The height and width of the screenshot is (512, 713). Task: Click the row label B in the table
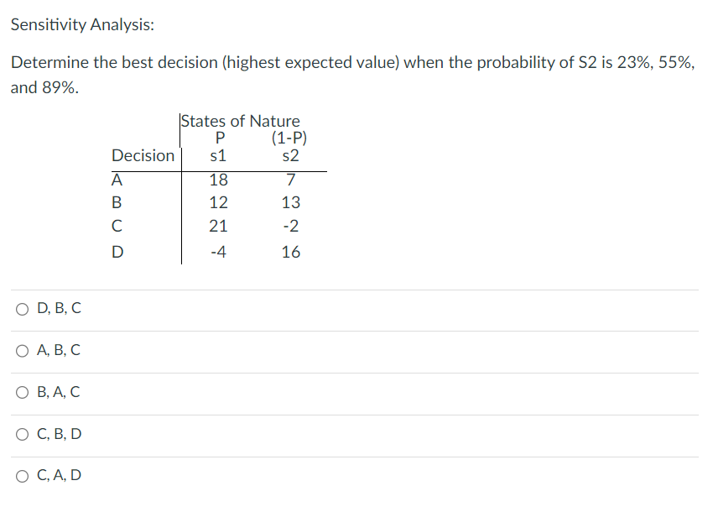point(116,201)
